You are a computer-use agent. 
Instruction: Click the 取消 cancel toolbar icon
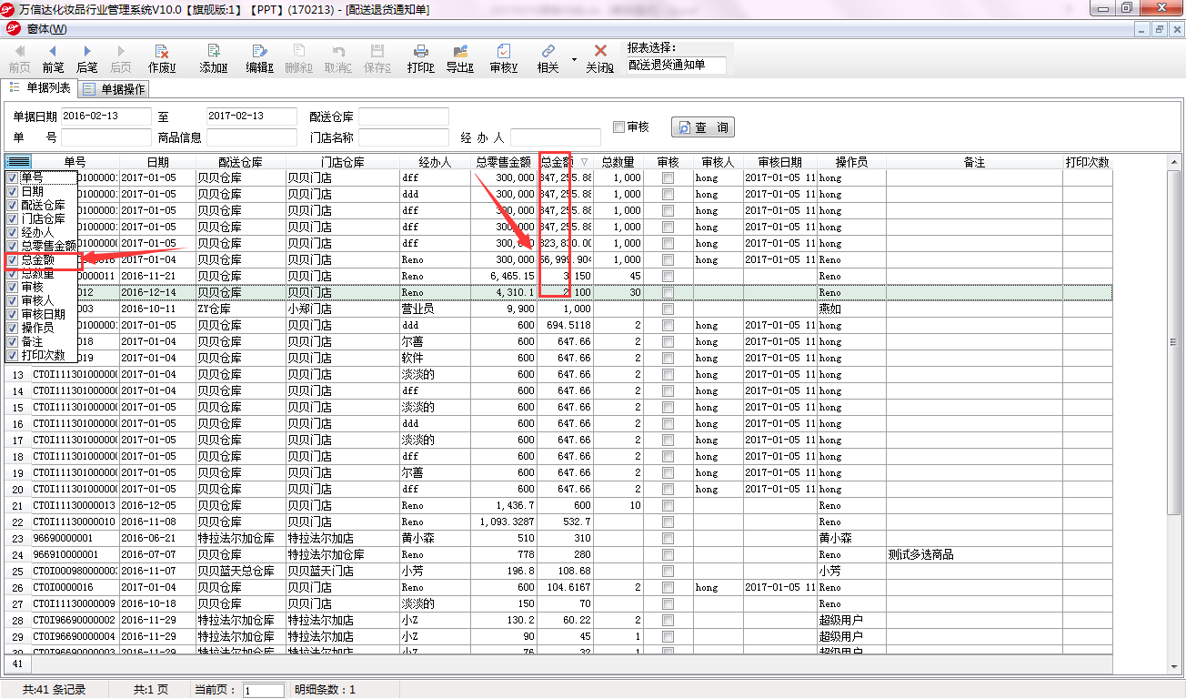click(x=338, y=58)
